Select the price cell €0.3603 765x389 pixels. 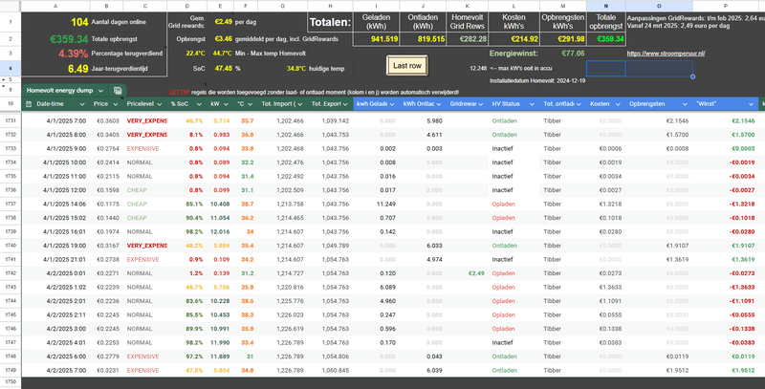(x=107, y=120)
